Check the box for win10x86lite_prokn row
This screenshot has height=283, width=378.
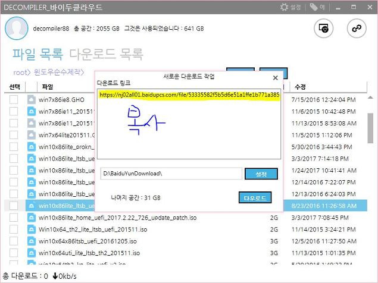point(14,147)
